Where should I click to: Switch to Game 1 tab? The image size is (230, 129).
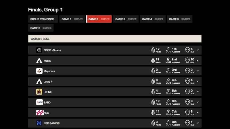tap(72, 19)
